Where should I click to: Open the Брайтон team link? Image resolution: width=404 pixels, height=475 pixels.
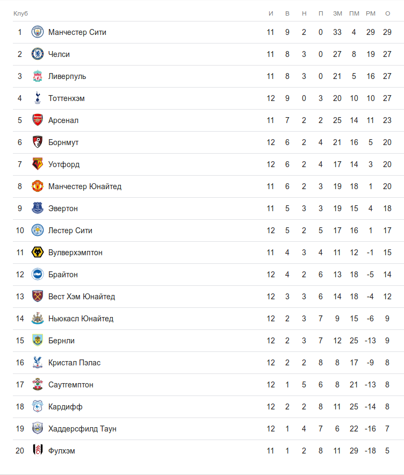pos(63,275)
